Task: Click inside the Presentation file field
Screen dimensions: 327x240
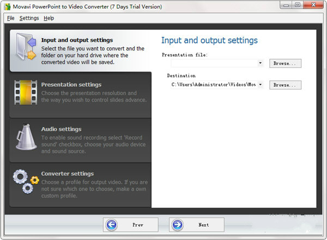Action: 214,64
